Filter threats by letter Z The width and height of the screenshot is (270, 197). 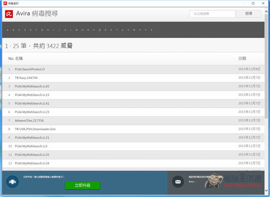click(x=151, y=30)
